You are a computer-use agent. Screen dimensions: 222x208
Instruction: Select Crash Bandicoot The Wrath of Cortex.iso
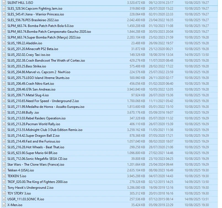click(46, 60)
